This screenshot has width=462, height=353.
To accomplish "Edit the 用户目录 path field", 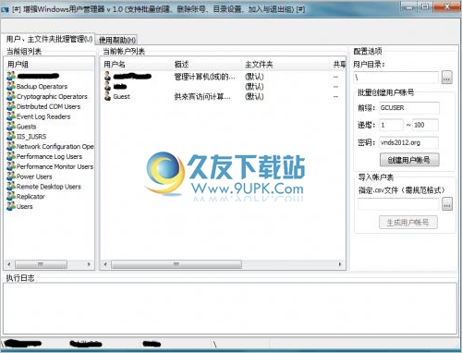I will [396, 77].
